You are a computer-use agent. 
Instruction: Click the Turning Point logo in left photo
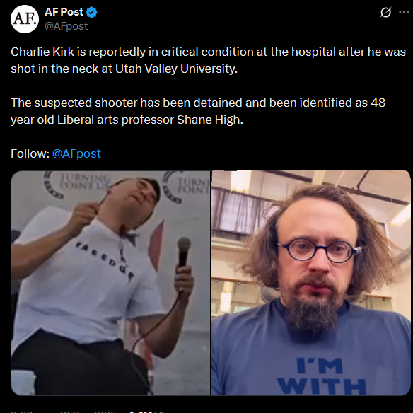76,185
